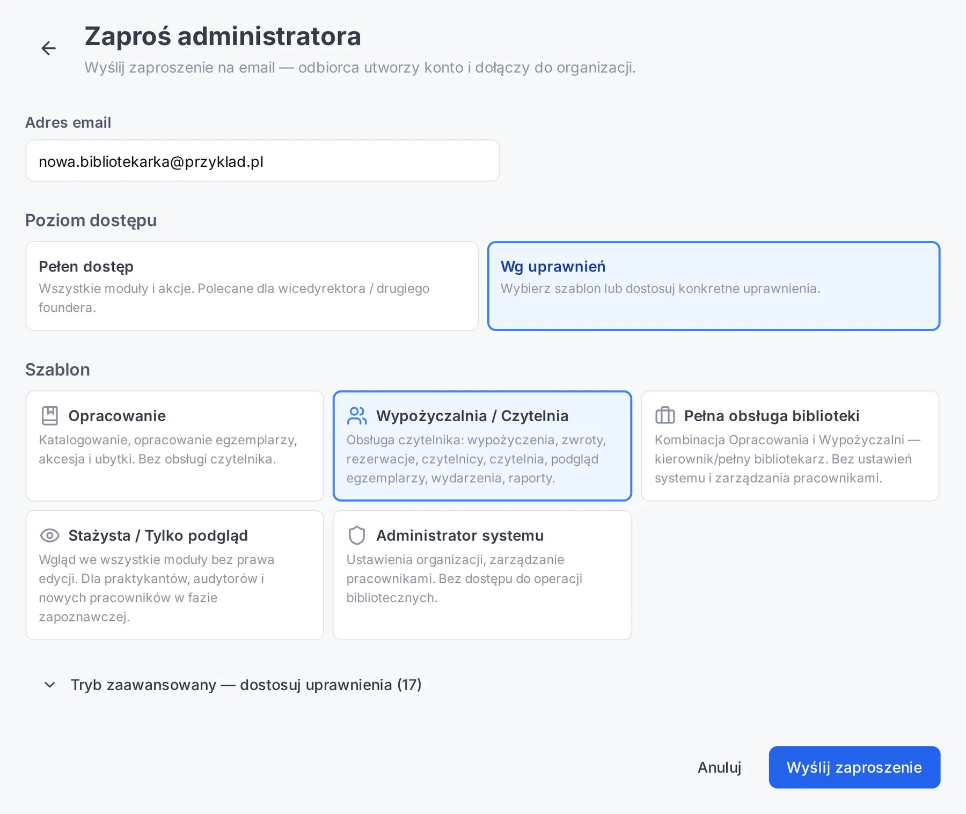Image resolution: width=966 pixels, height=814 pixels.
Task: Choose the Opracowanie template card
Action: [x=174, y=446]
